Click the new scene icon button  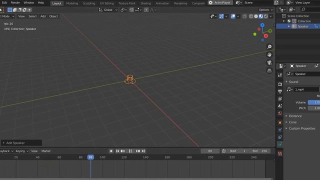276,2
